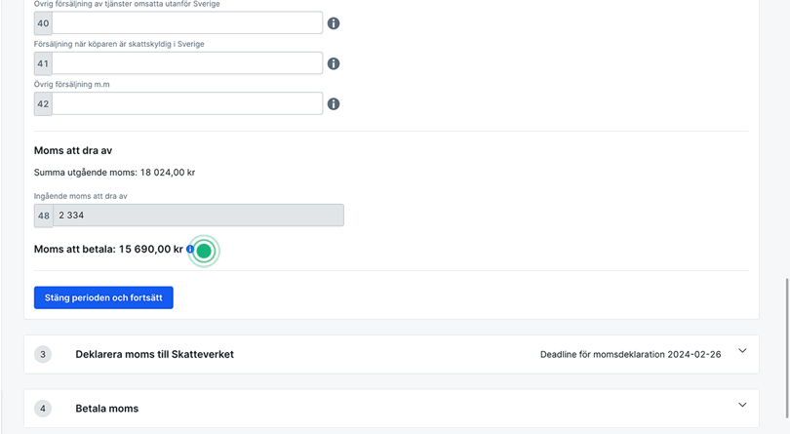The height and width of the screenshot is (434, 790).
Task: Open info icon next to field 42
Action: [334, 103]
